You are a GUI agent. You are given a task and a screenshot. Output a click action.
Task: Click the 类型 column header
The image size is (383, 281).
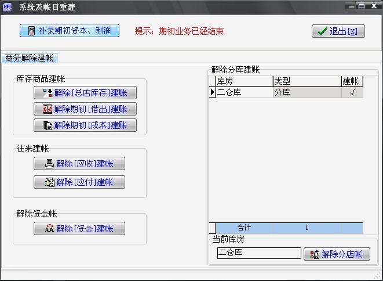(307, 81)
